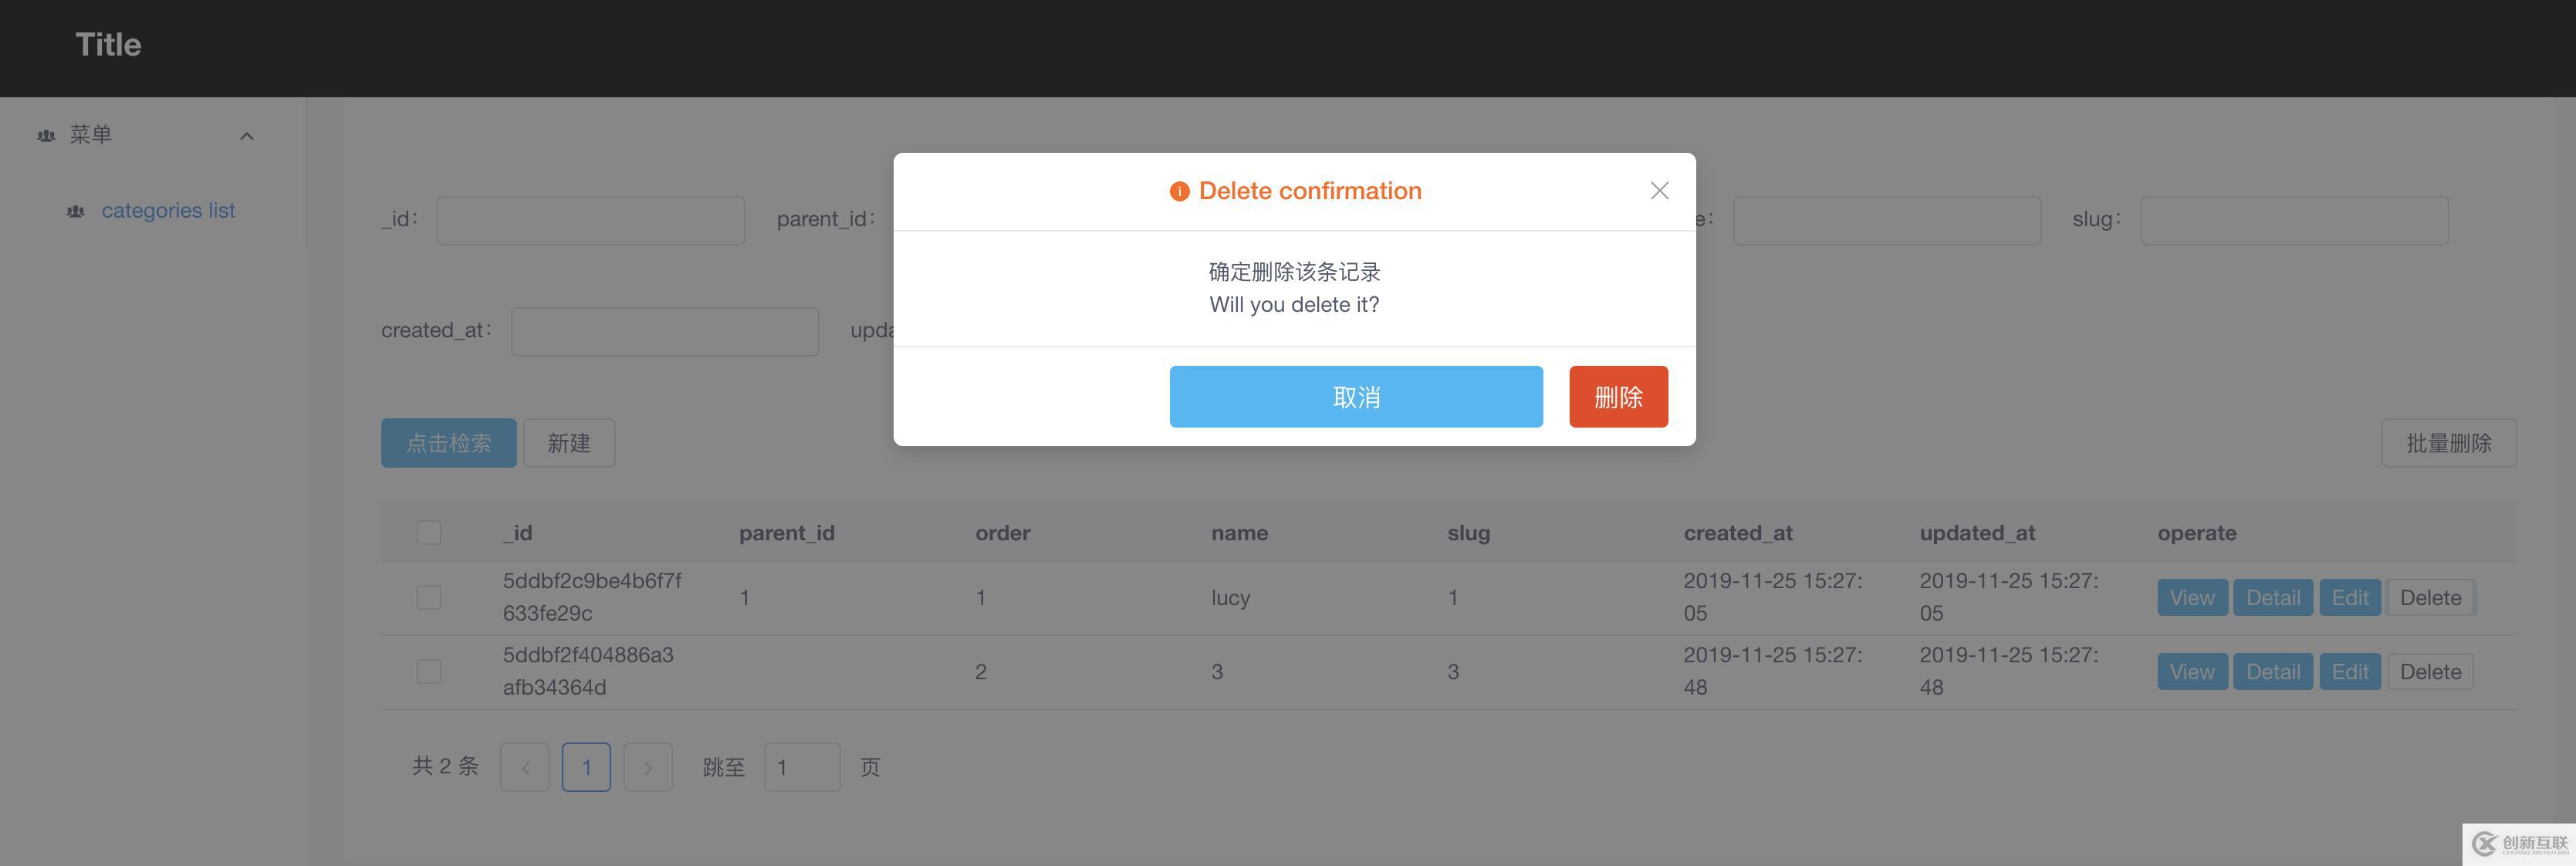
Task: Open the categories list menu item
Action: pyautogui.click(x=168, y=211)
